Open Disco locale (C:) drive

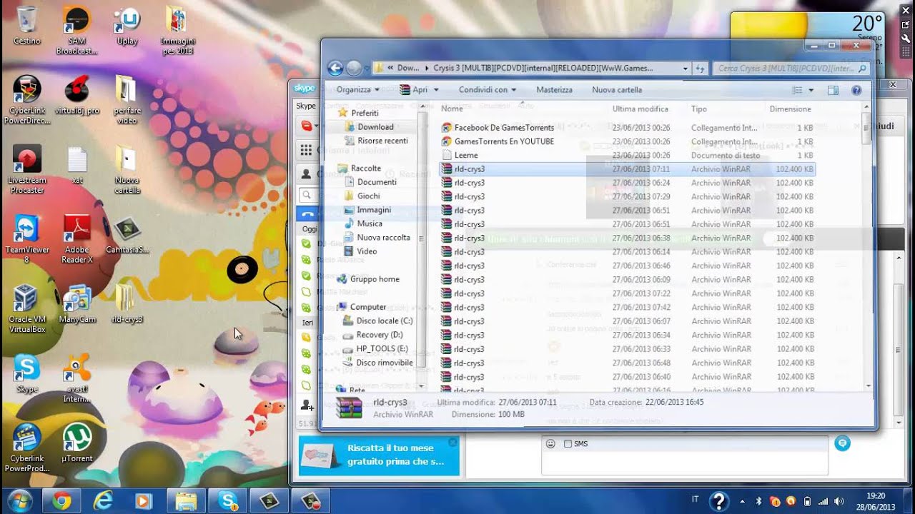[385, 321]
